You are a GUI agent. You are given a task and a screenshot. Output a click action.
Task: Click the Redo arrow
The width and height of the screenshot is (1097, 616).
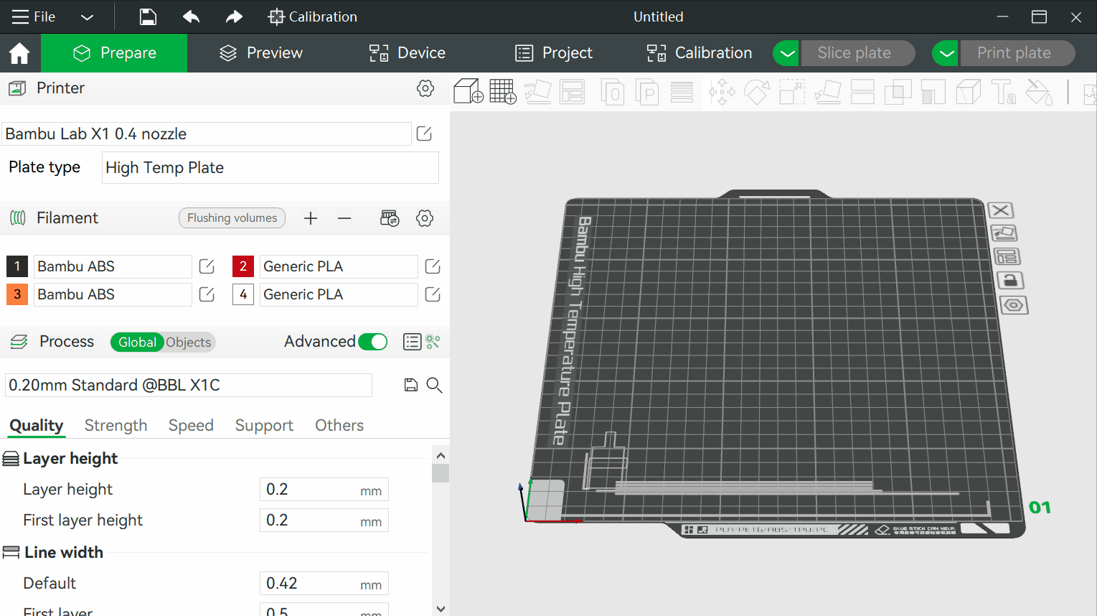click(x=234, y=17)
